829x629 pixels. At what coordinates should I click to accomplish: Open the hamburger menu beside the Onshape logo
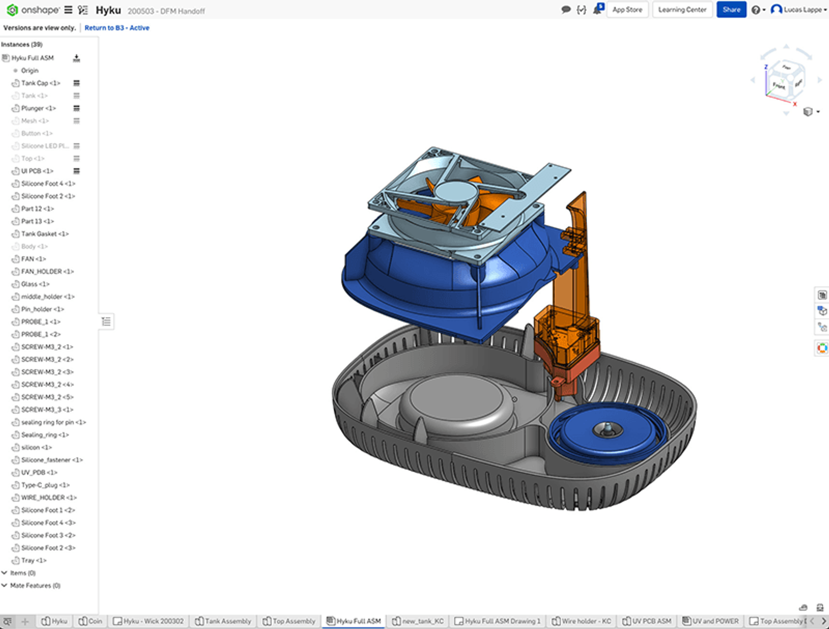(67, 9)
